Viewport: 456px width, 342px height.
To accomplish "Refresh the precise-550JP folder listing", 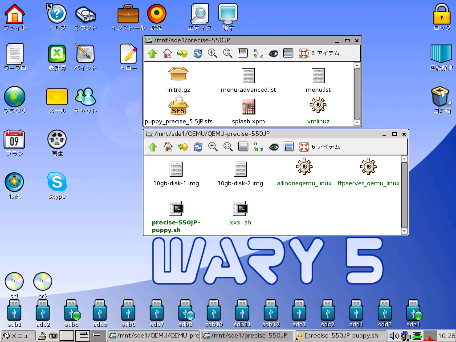I will click(x=197, y=53).
